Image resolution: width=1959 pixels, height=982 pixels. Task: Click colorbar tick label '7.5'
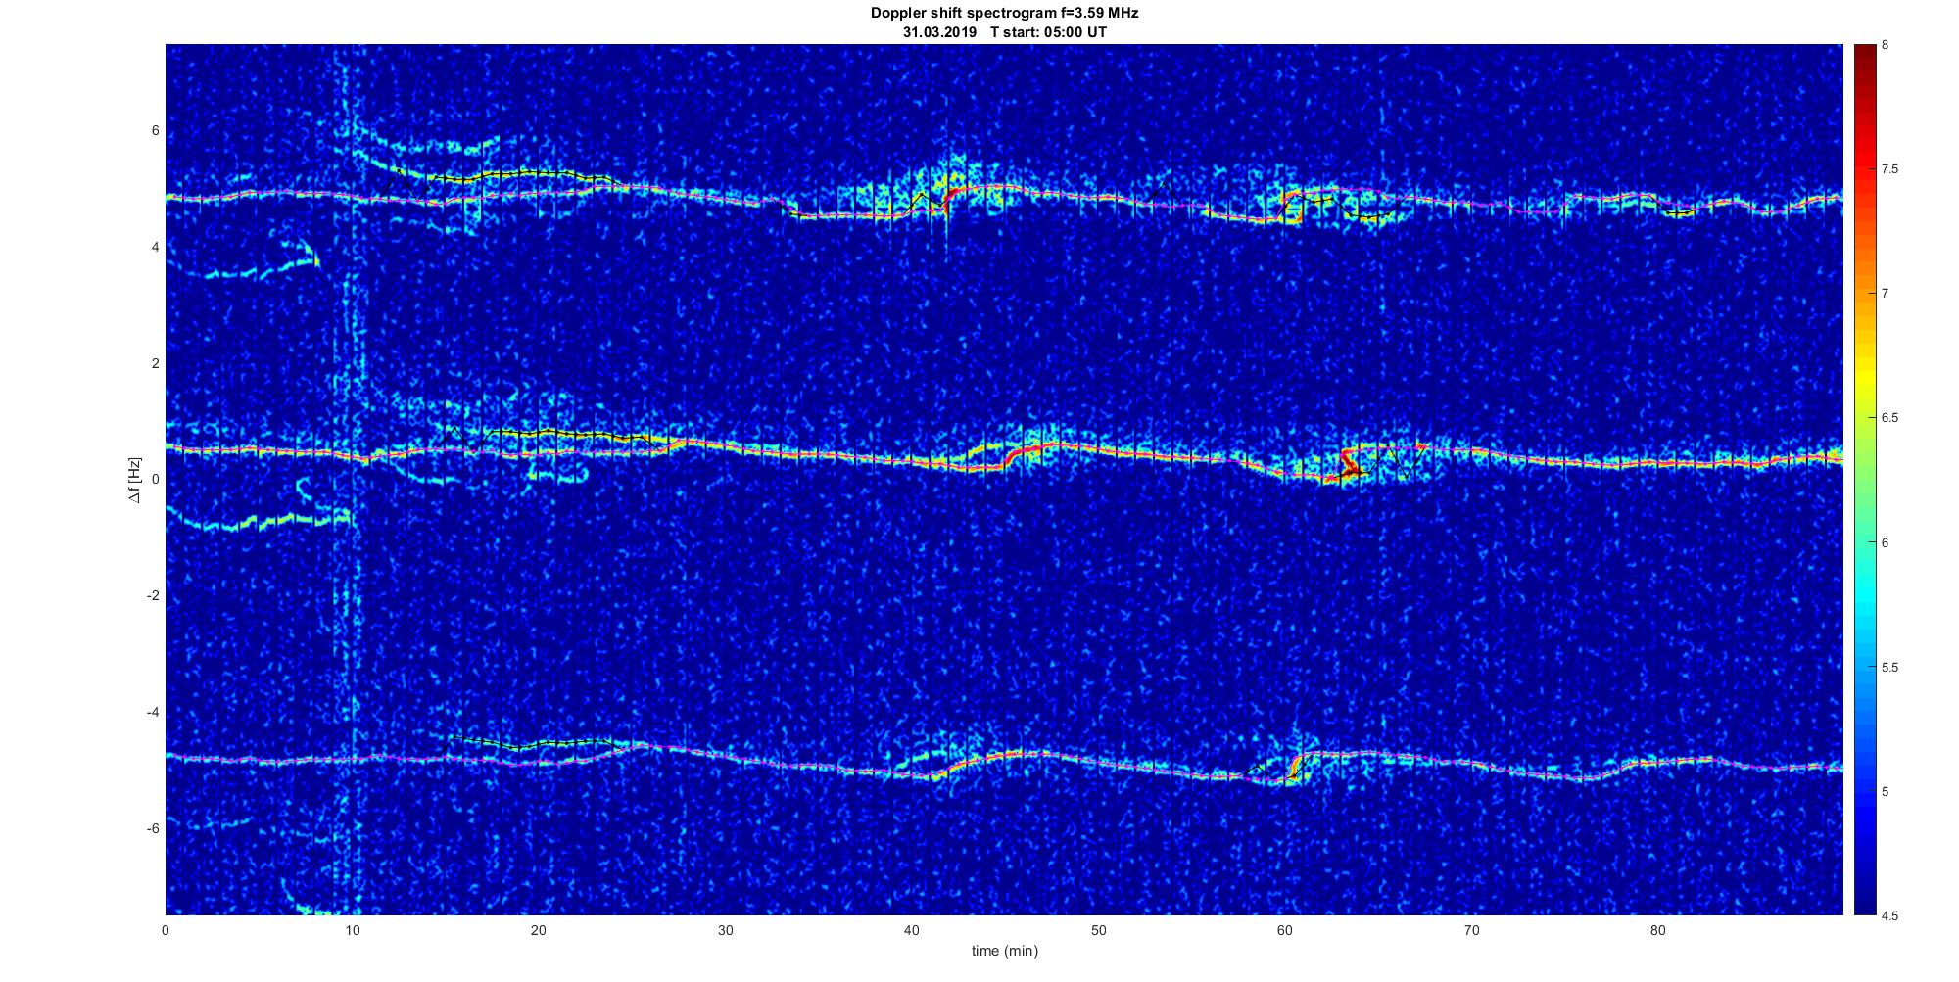click(x=1890, y=169)
